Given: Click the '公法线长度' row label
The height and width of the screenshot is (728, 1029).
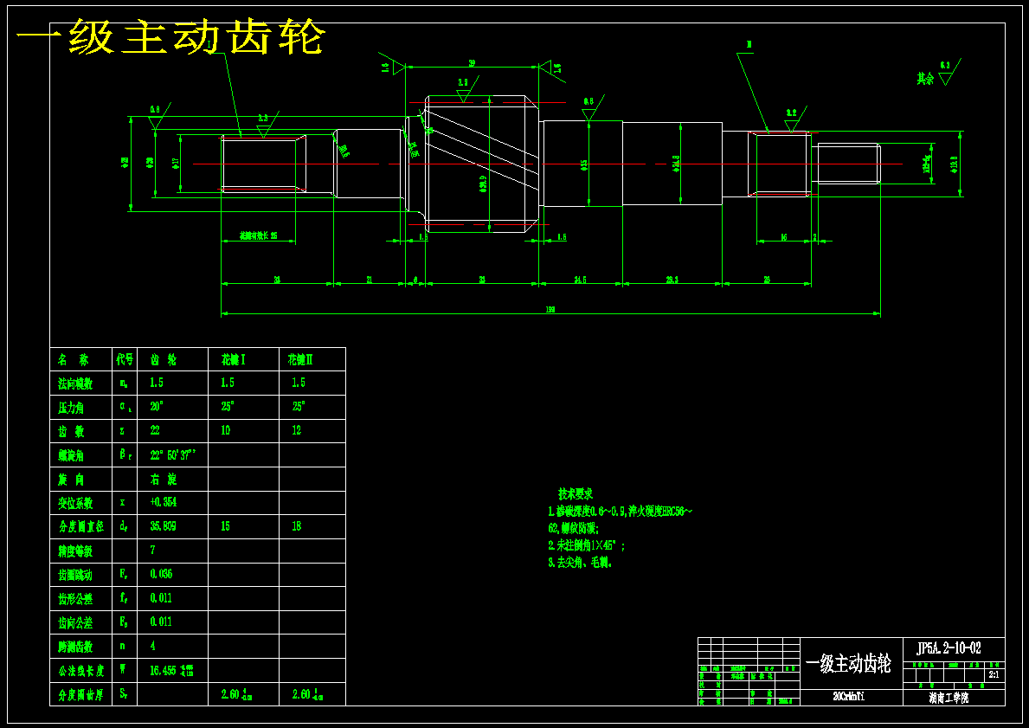Looking at the screenshot, I should pos(80,671).
